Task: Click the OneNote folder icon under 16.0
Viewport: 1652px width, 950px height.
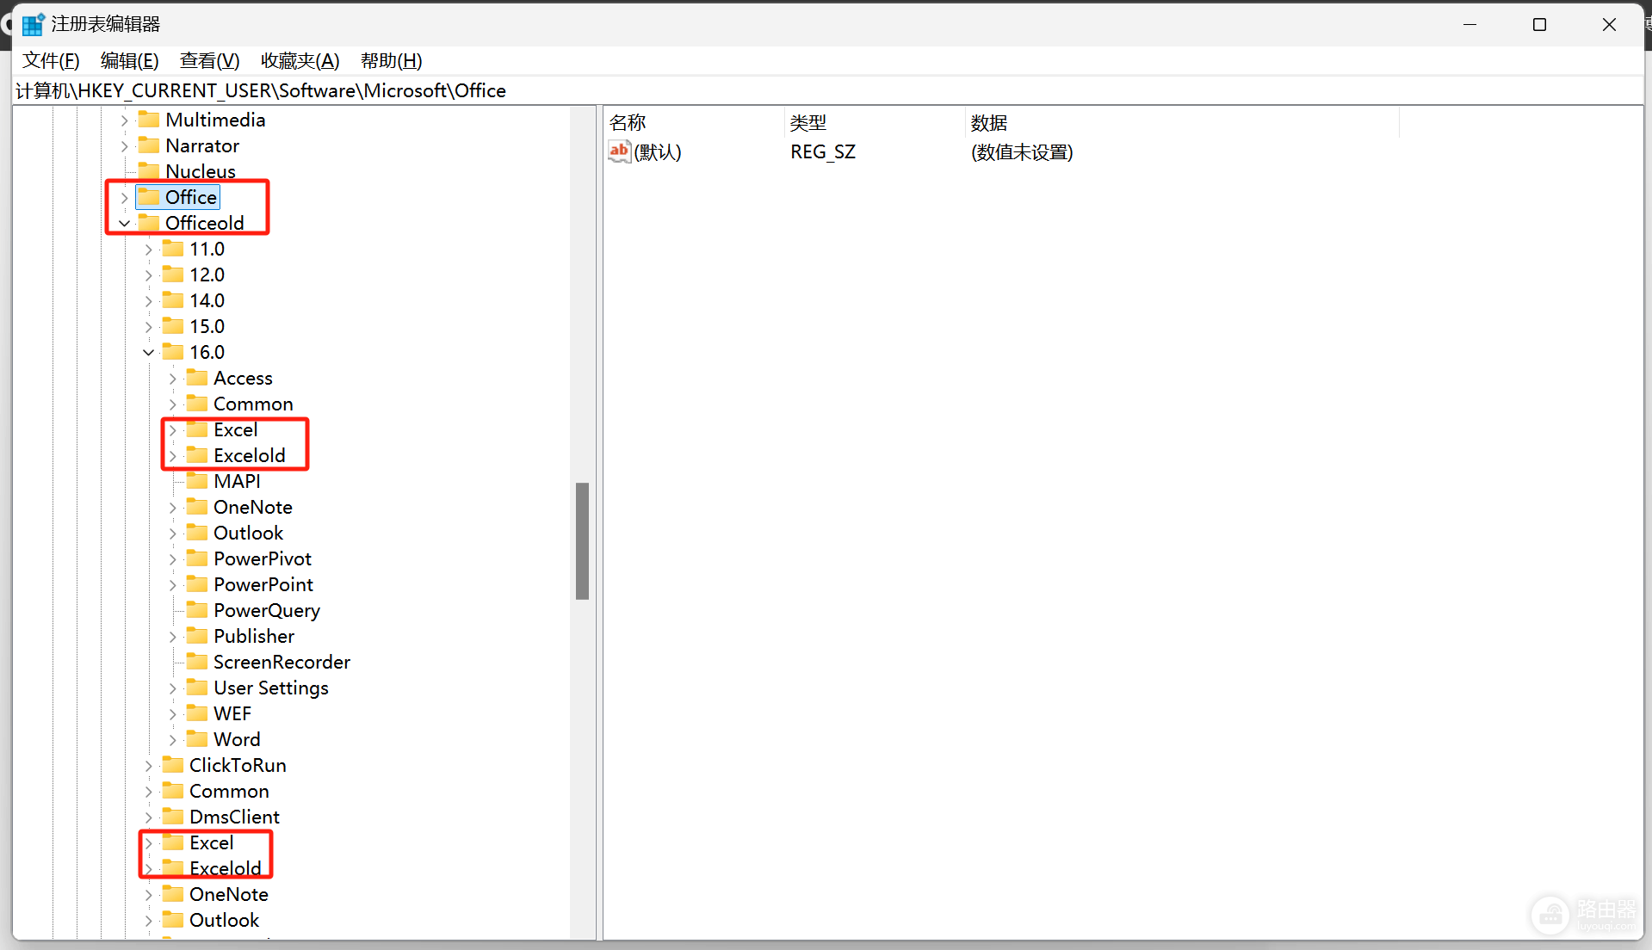Action: click(x=197, y=506)
